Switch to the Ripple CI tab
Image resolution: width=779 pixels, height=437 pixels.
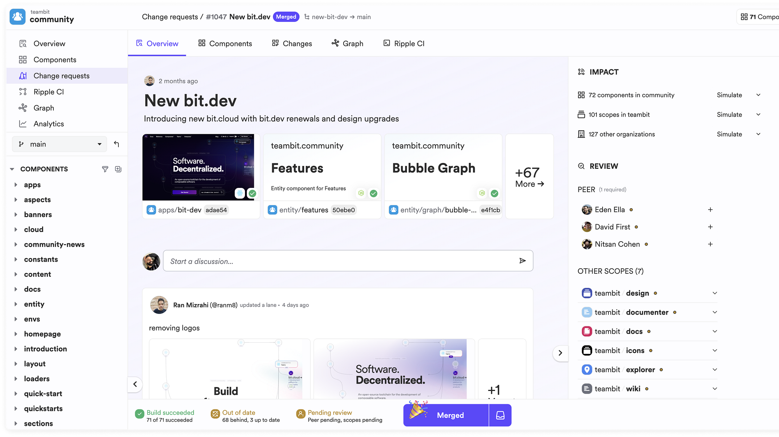[x=404, y=43]
